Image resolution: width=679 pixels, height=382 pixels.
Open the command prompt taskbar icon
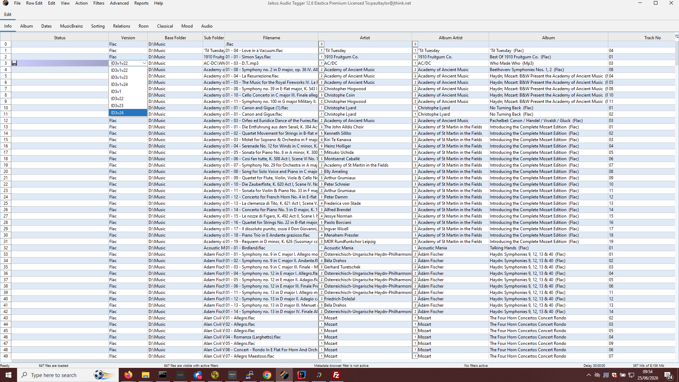click(163, 375)
